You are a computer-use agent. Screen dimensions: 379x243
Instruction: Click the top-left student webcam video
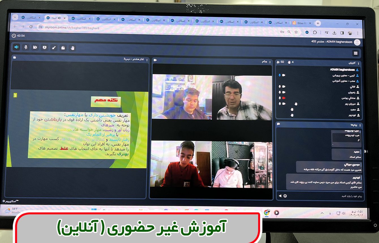[x=182, y=97]
